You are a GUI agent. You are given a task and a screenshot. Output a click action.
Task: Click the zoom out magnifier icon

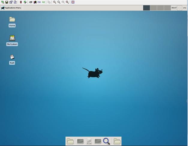[59, 2]
